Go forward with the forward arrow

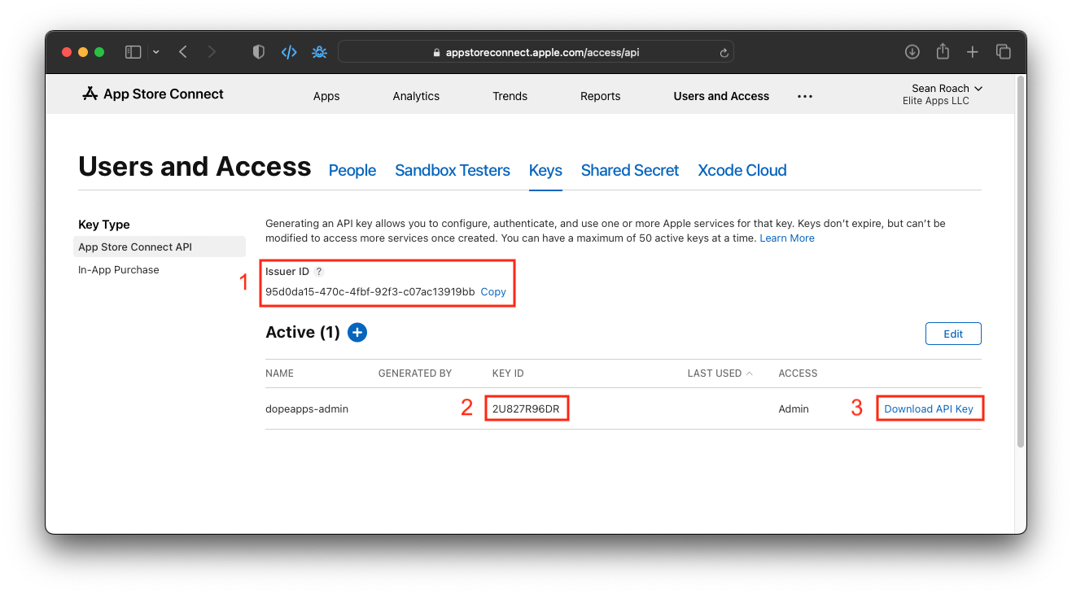coord(212,52)
